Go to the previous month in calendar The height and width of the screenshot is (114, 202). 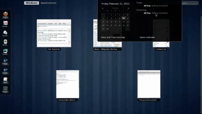tap(103, 8)
